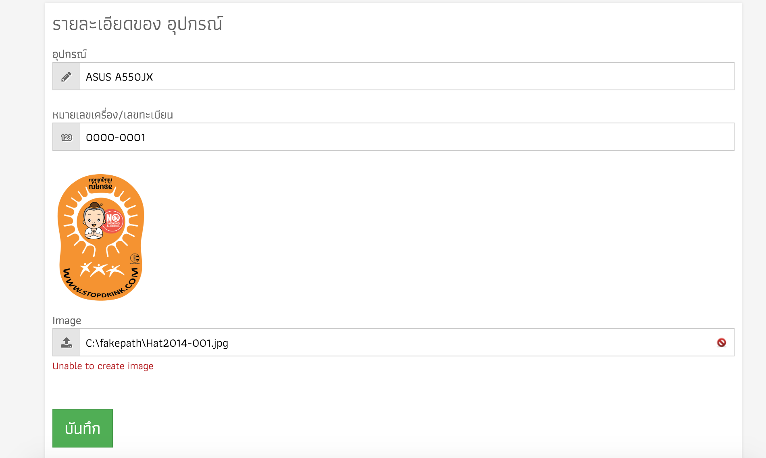
Task: Click the upload icon beside the file path
Action: pyautogui.click(x=67, y=343)
